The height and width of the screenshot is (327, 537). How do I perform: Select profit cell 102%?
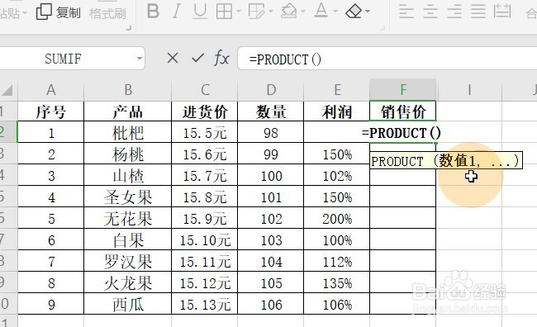(x=337, y=176)
